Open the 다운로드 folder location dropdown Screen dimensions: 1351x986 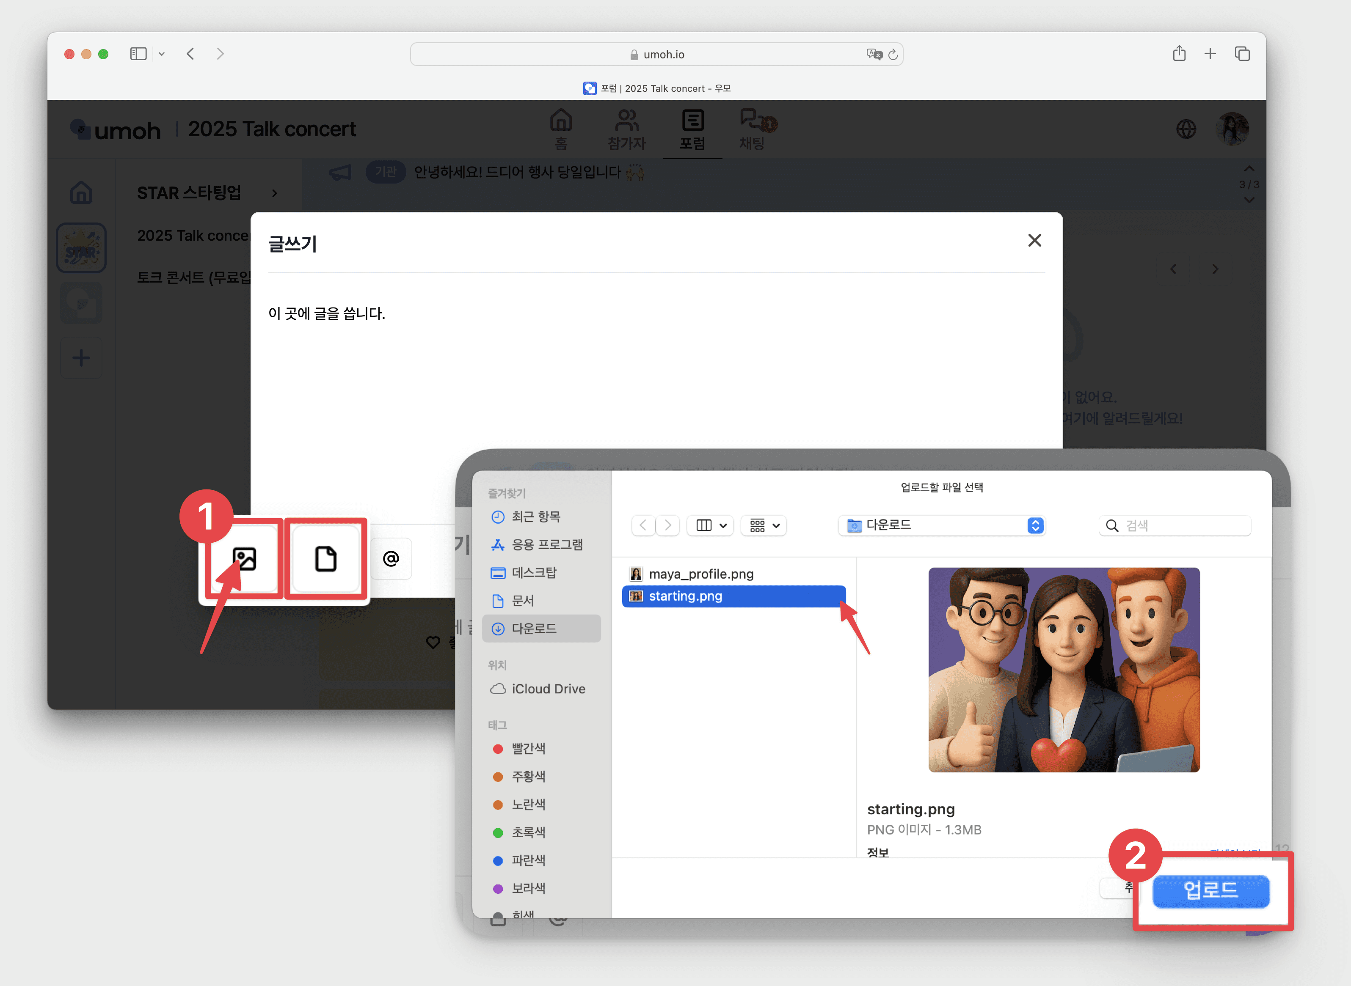942,525
